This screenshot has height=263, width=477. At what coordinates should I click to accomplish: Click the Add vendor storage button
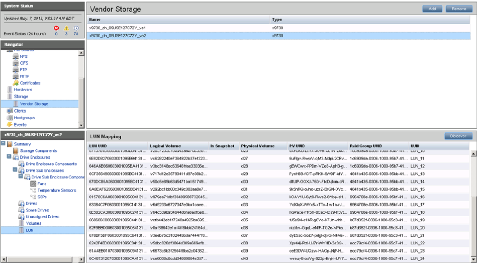432,9
